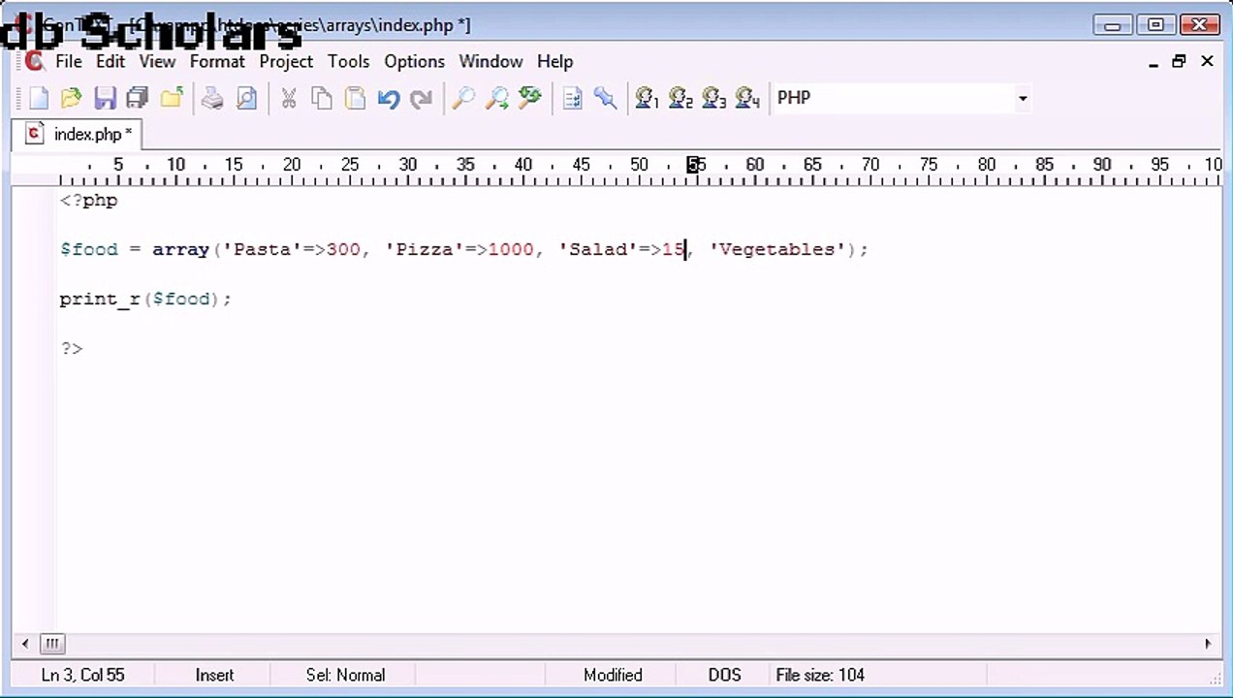This screenshot has width=1233, height=698.
Task: Open the Window menu
Action: click(490, 61)
